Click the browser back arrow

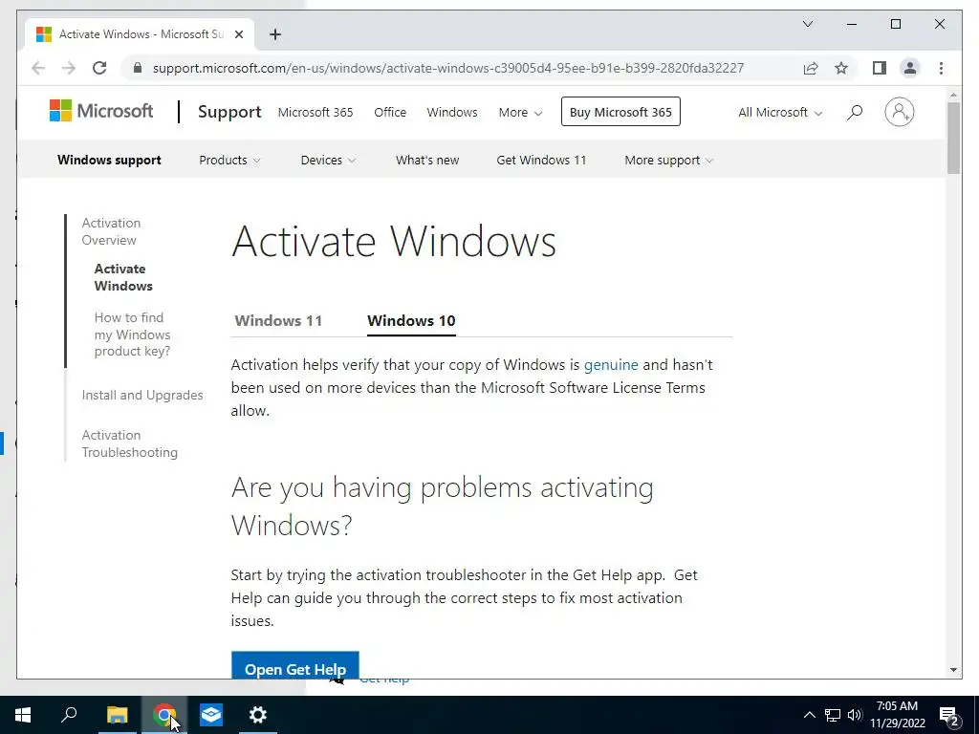(x=38, y=68)
